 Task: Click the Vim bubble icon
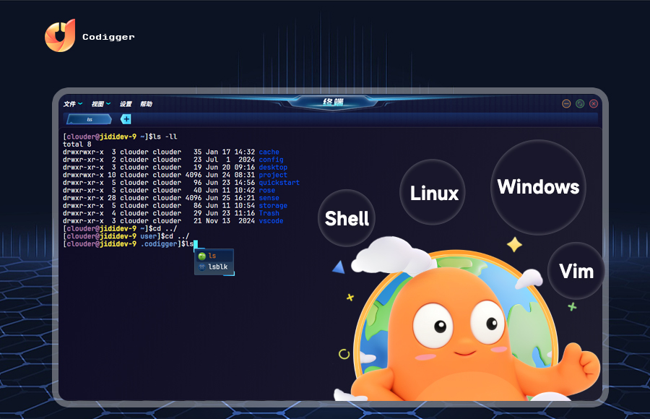click(576, 270)
